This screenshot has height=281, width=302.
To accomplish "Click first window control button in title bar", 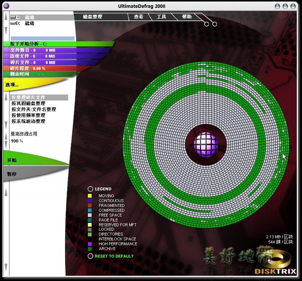I will 277,6.
